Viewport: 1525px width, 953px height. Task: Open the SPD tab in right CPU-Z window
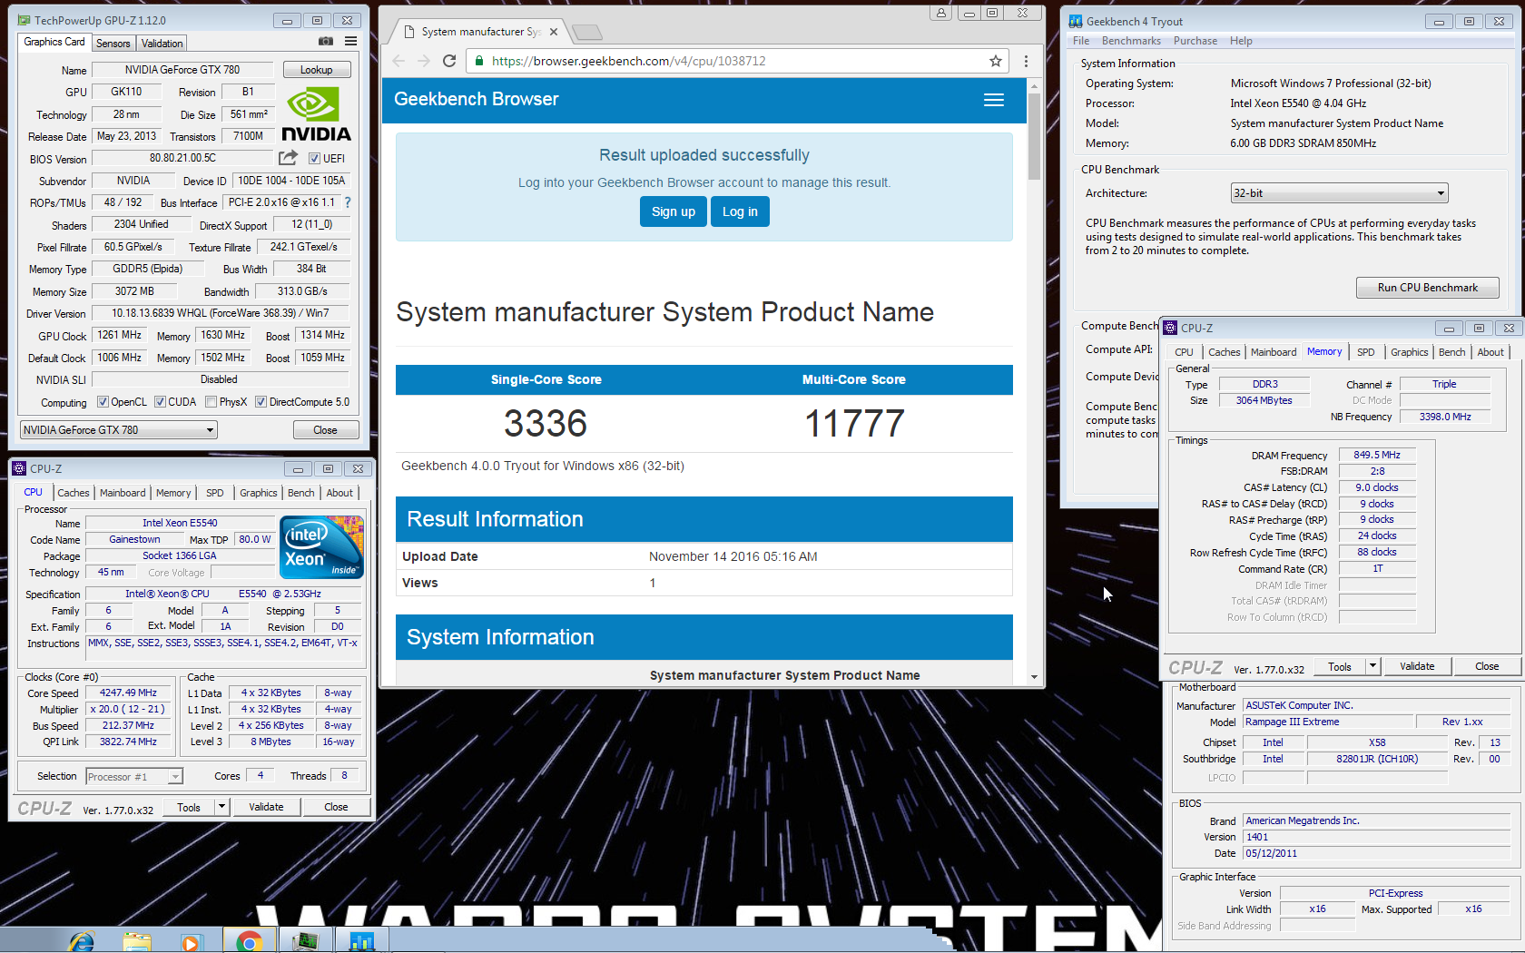1366,352
